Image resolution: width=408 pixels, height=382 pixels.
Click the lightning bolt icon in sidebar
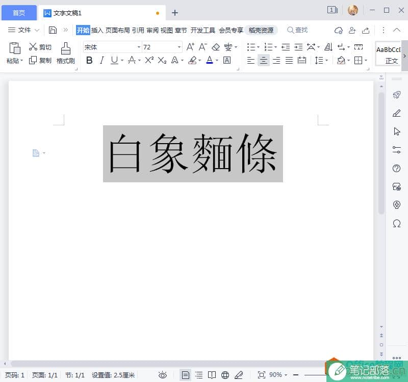point(397,205)
